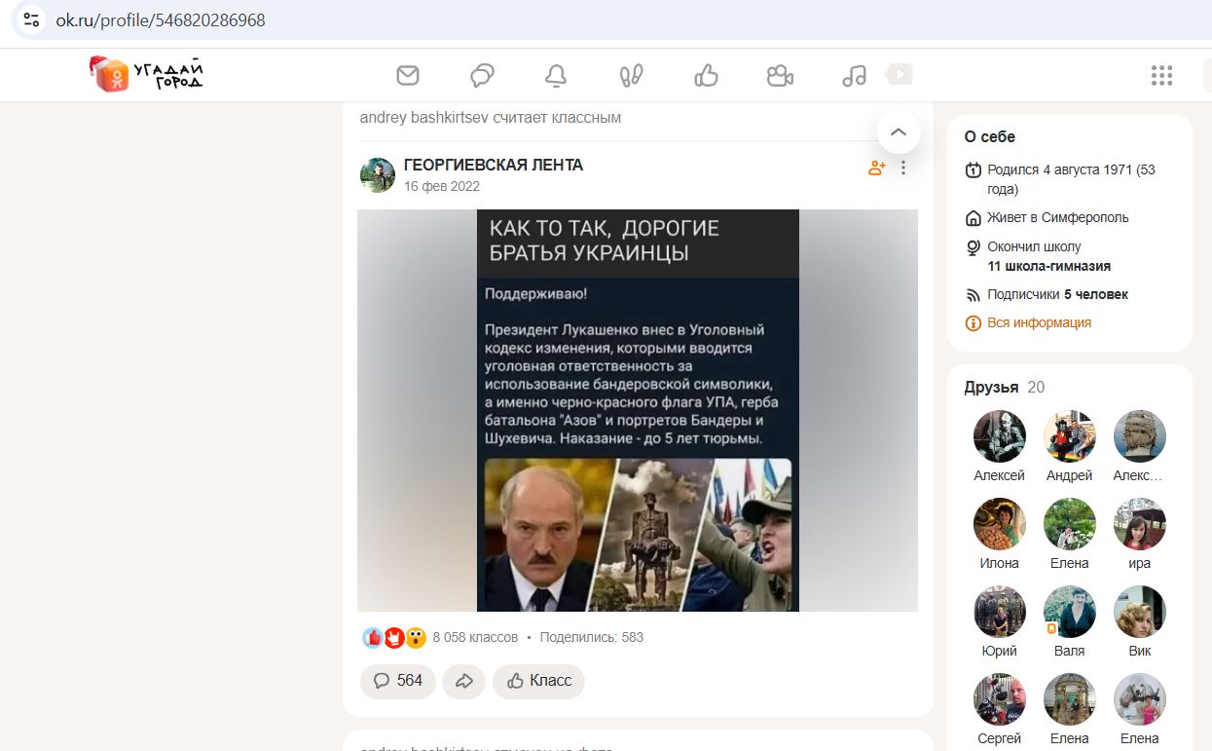Click the birthday icon in О себе
The image size is (1212, 751).
tap(973, 170)
